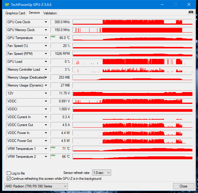Open the VDDC sensor dropdown

pos(46,101)
